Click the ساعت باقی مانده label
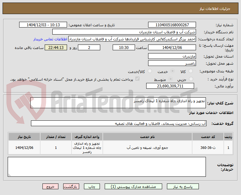This screenshot has height=195, width=241. pos(29,48)
